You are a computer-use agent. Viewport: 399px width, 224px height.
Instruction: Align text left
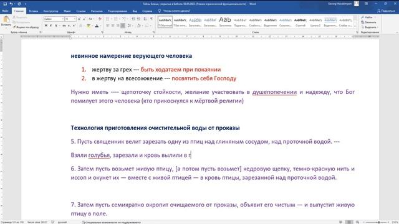(108, 26)
